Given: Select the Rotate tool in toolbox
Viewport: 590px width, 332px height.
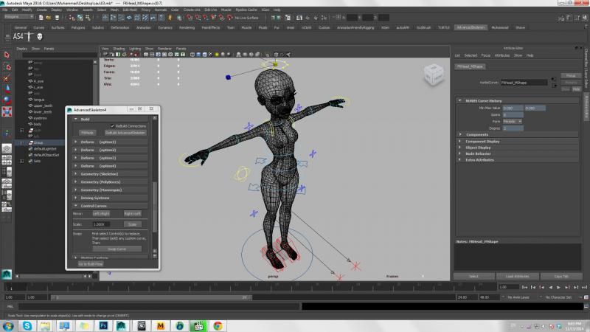Looking at the screenshot, I should [6, 100].
